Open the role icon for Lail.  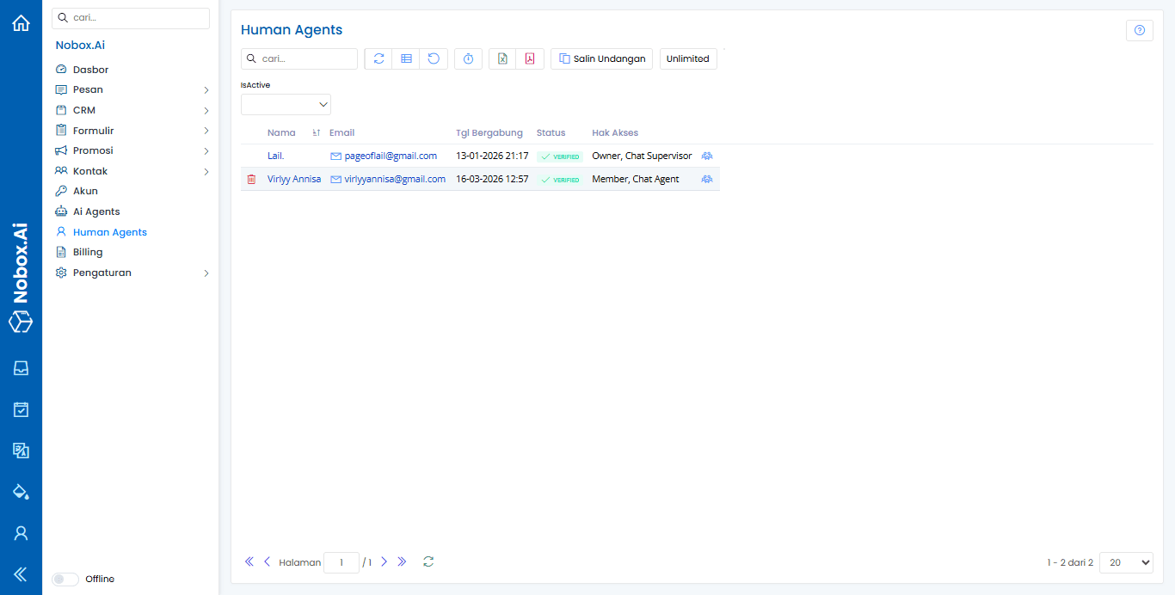(x=707, y=156)
